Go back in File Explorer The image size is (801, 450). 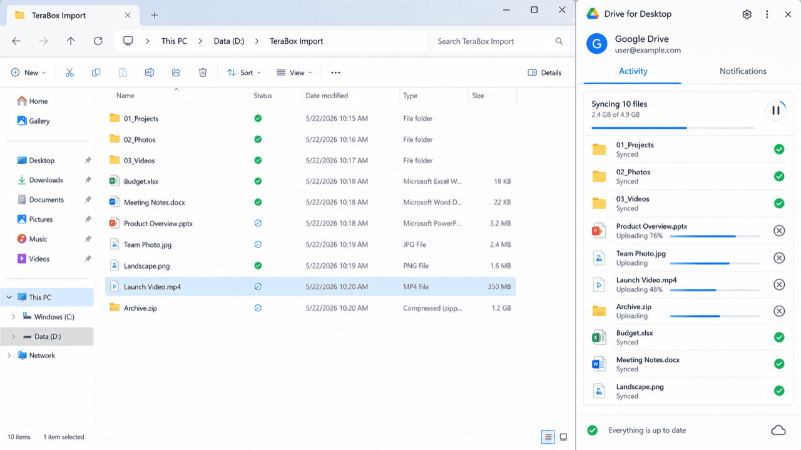[16, 41]
